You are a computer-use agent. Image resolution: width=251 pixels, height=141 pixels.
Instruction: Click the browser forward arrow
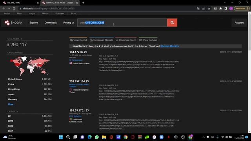click(9, 9)
